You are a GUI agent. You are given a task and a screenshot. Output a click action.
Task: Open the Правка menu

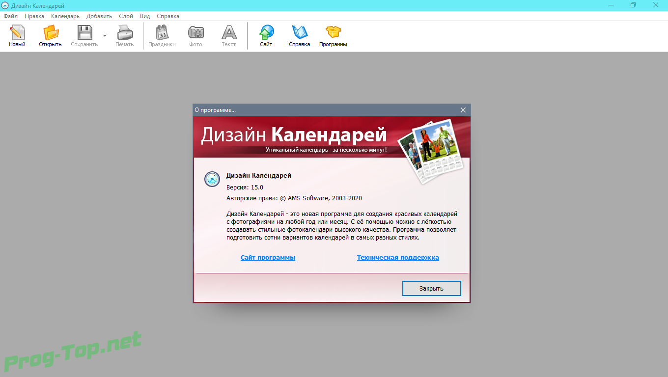(x=34, y=16)
